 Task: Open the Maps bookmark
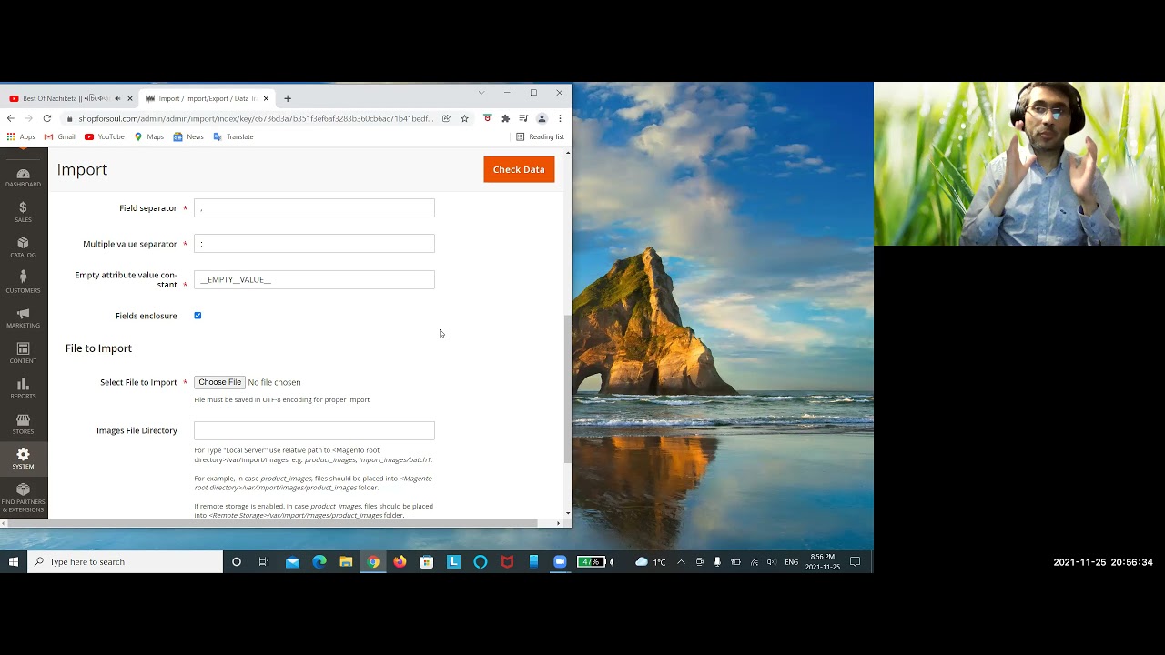click(149, 136)
